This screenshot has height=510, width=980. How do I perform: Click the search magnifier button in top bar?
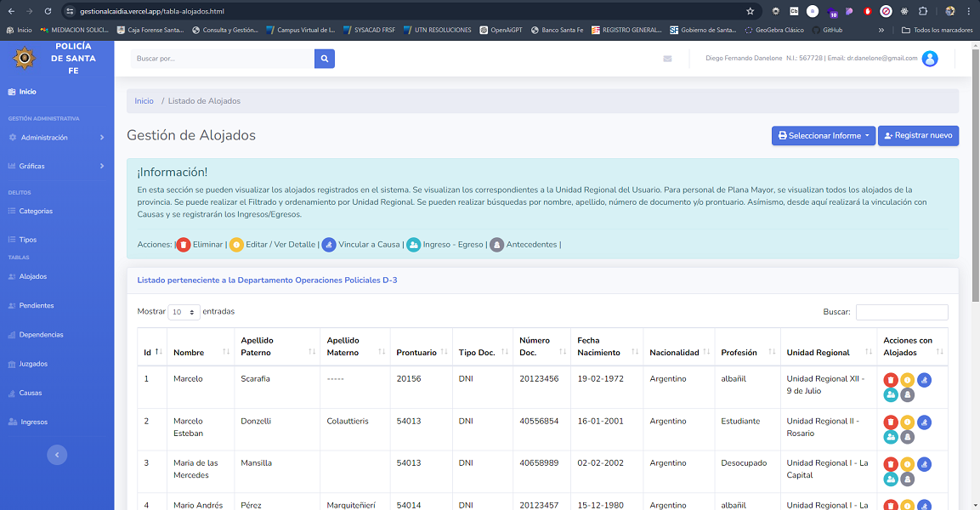324,59
